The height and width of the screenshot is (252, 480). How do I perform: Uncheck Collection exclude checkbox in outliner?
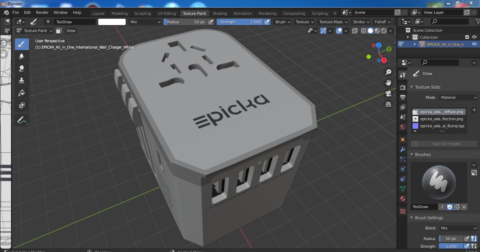(x=467, y=37)
